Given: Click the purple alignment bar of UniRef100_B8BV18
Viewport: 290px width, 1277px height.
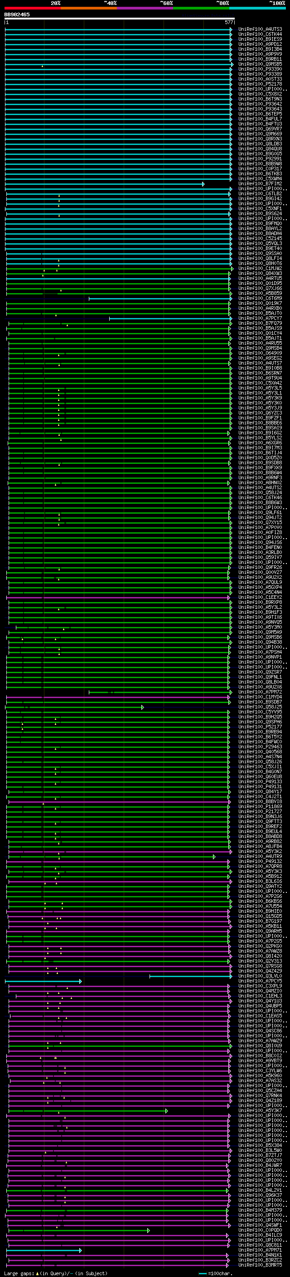Looking at the screenshot, I should [x=120, y=802].
